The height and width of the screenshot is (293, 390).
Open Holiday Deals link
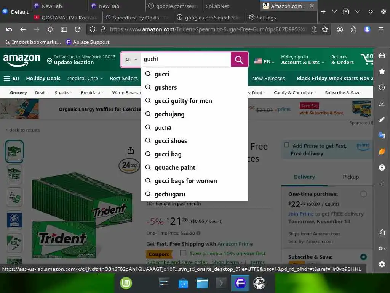click(x=43, y=79)
